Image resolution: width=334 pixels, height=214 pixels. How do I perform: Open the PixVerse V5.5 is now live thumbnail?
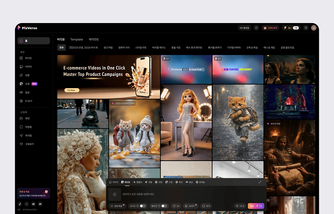tap(186, 69)
